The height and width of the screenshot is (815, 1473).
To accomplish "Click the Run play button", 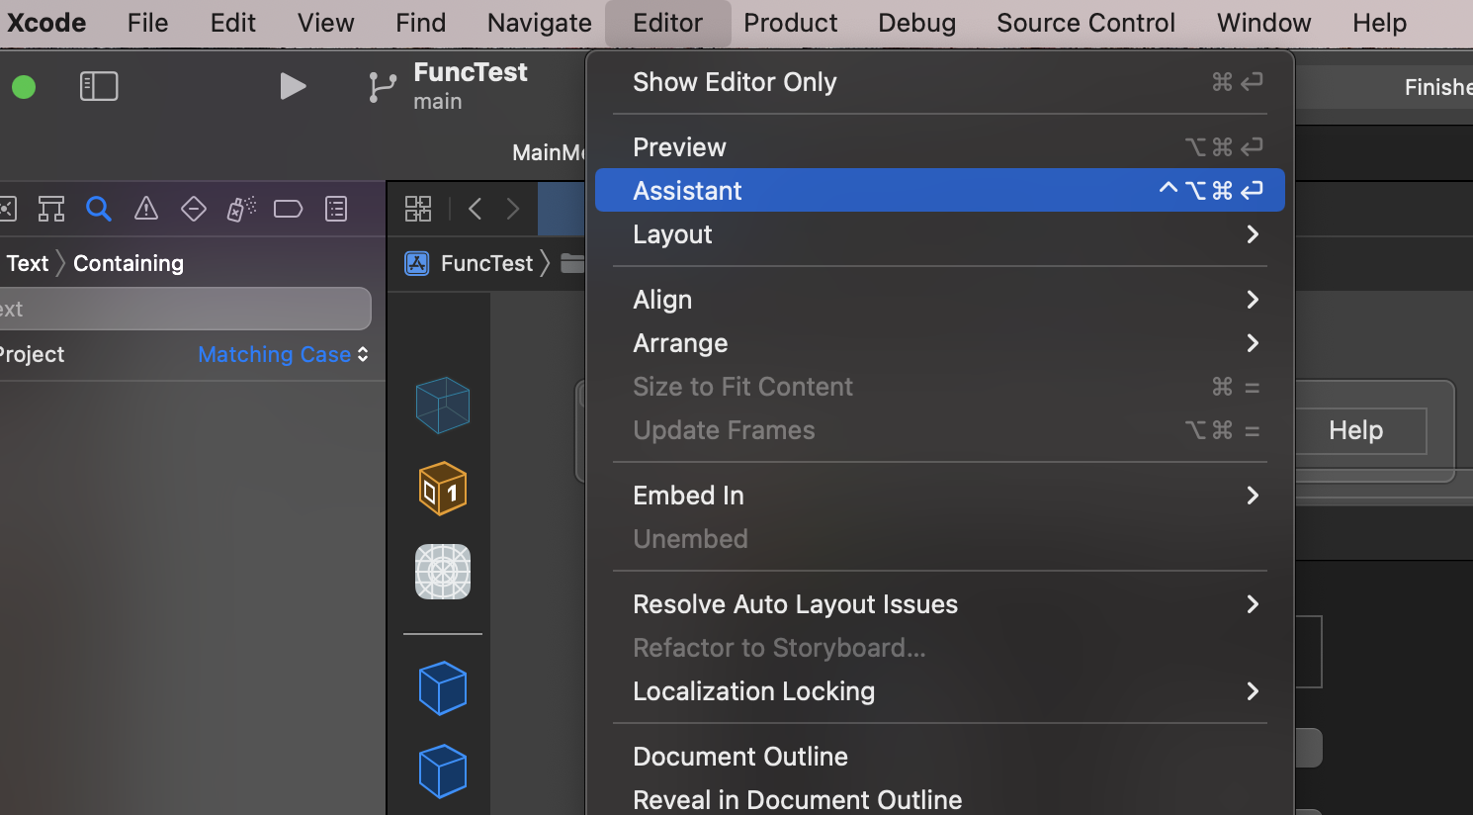I will (293, 87).
